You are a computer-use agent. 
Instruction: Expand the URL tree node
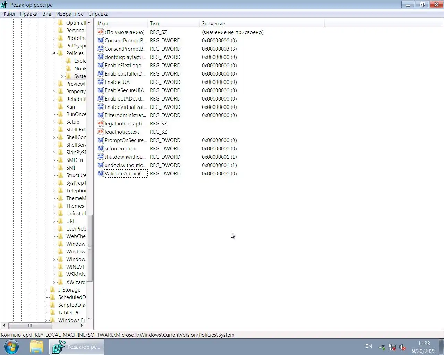(x=54, y=221)
